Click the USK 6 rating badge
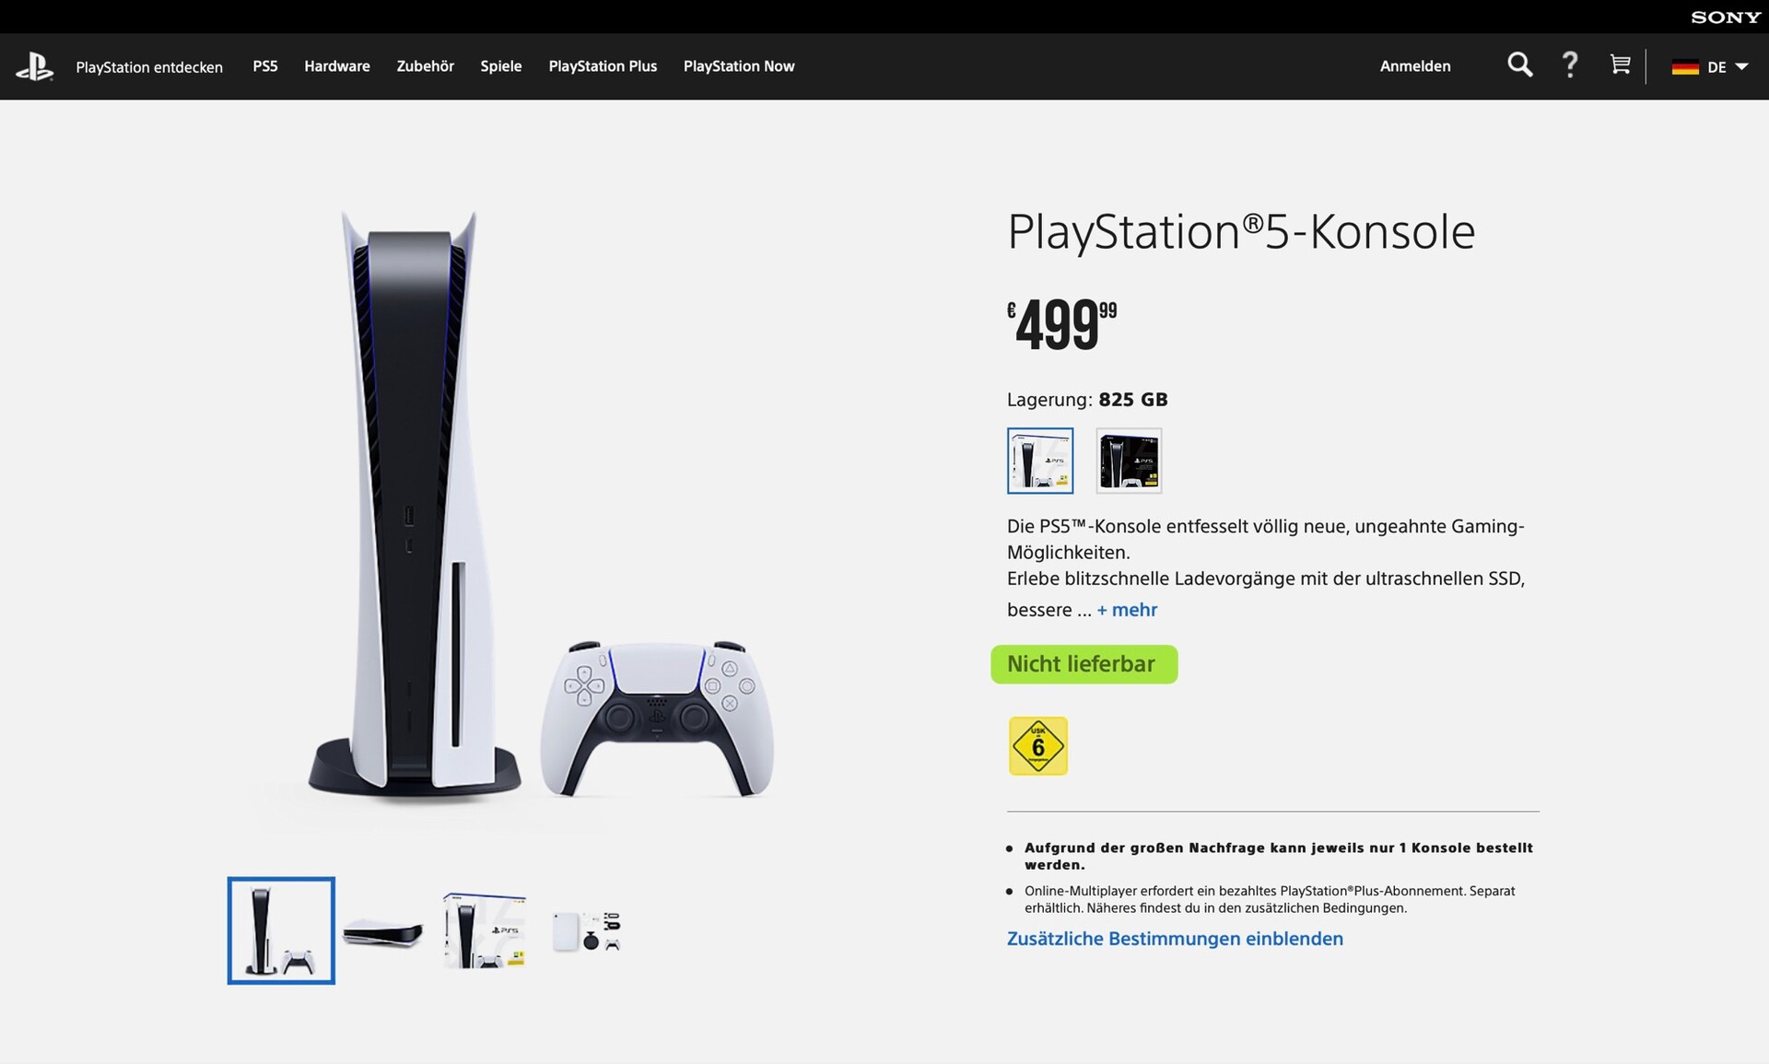Image resolution: width=1769 pixels, height=1064 pixels. click(x=1038, y=746)
